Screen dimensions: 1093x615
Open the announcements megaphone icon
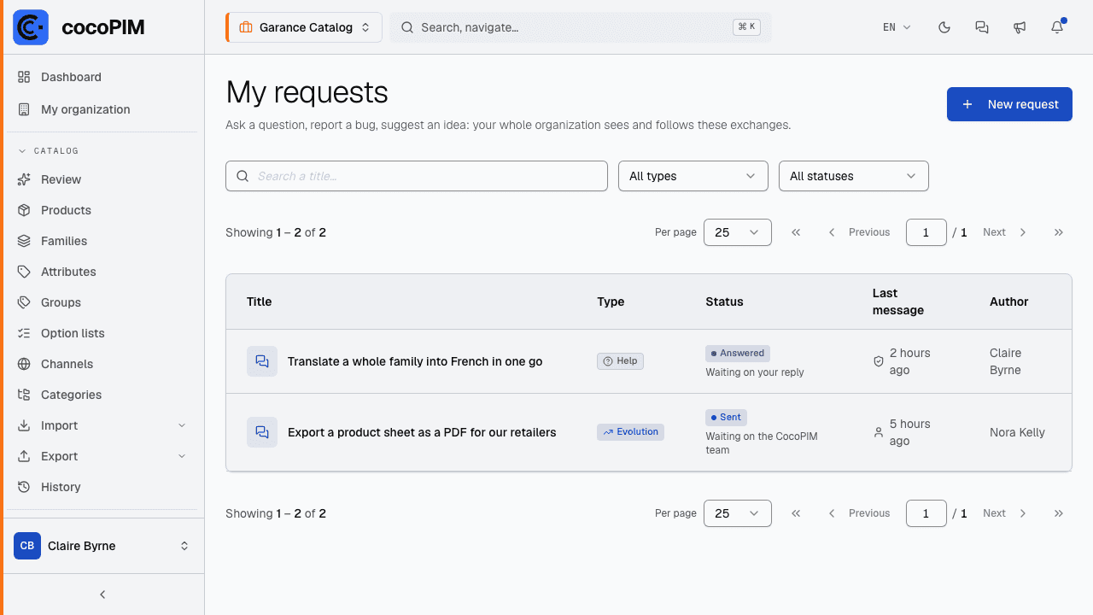(x=1020, y=27)
